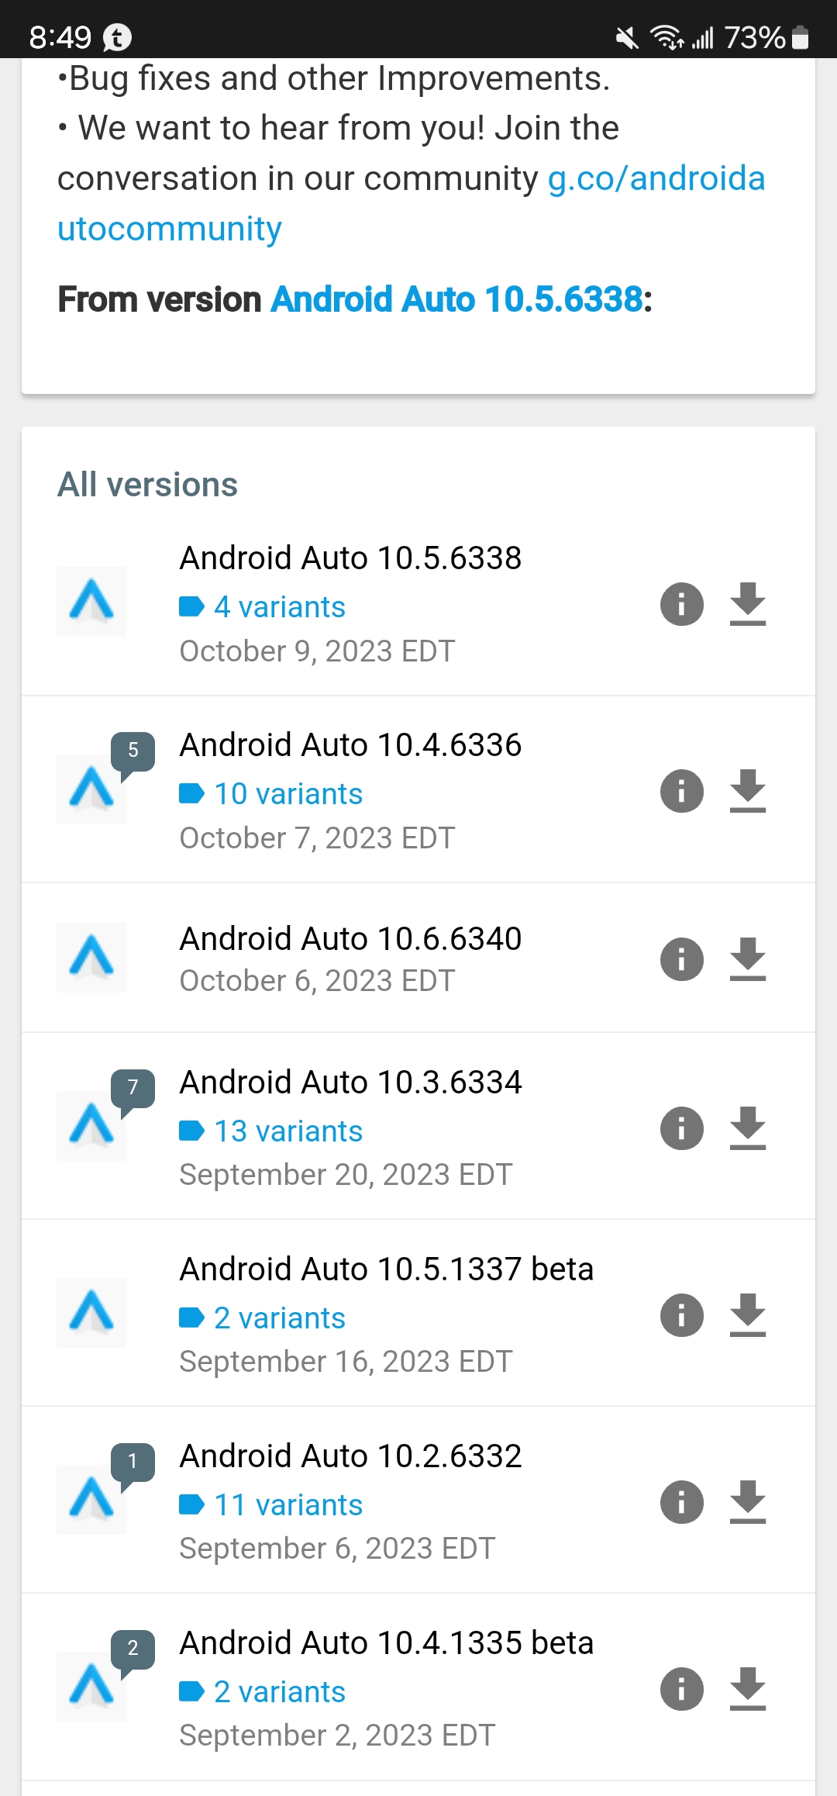Image resolution: width=837 pixels, height=1796 pixels.
Task: Download Android Auto 10.4.6336
Action: coord(748,791)
